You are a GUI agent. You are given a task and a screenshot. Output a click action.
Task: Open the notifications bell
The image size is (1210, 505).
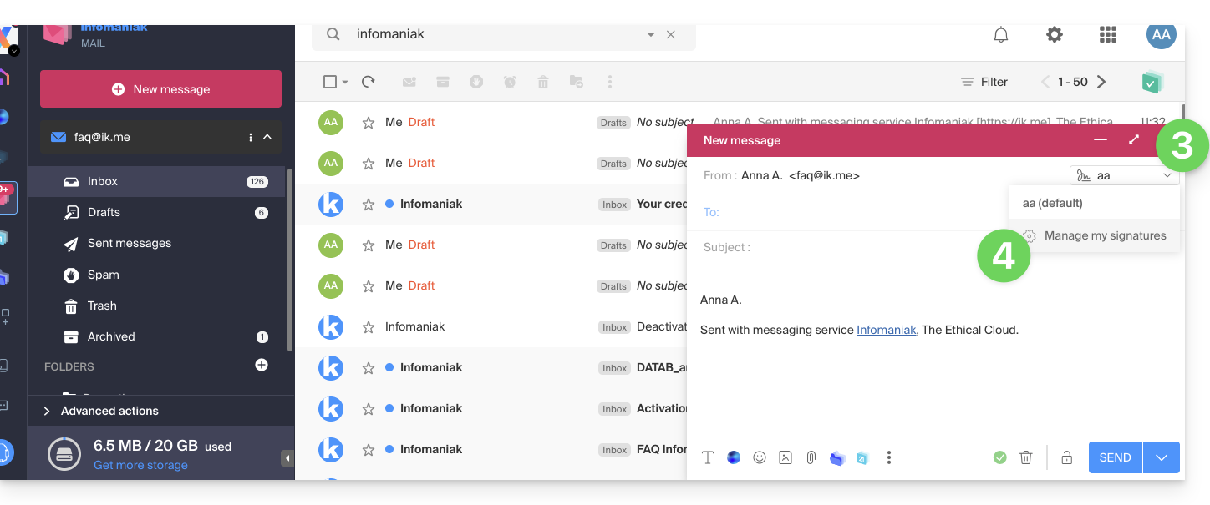click(1000, 34)
